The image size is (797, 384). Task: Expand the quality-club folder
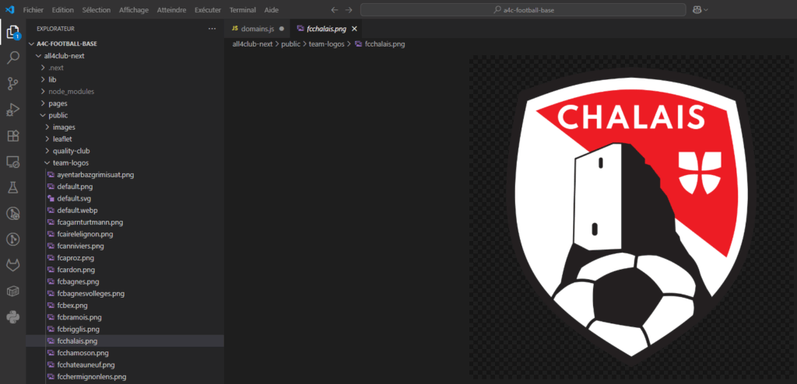pyautogui.click(x=71, y=151)
